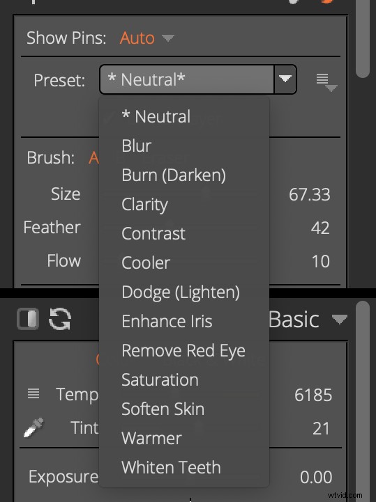Click the Feather value 42

pos(320,228)
